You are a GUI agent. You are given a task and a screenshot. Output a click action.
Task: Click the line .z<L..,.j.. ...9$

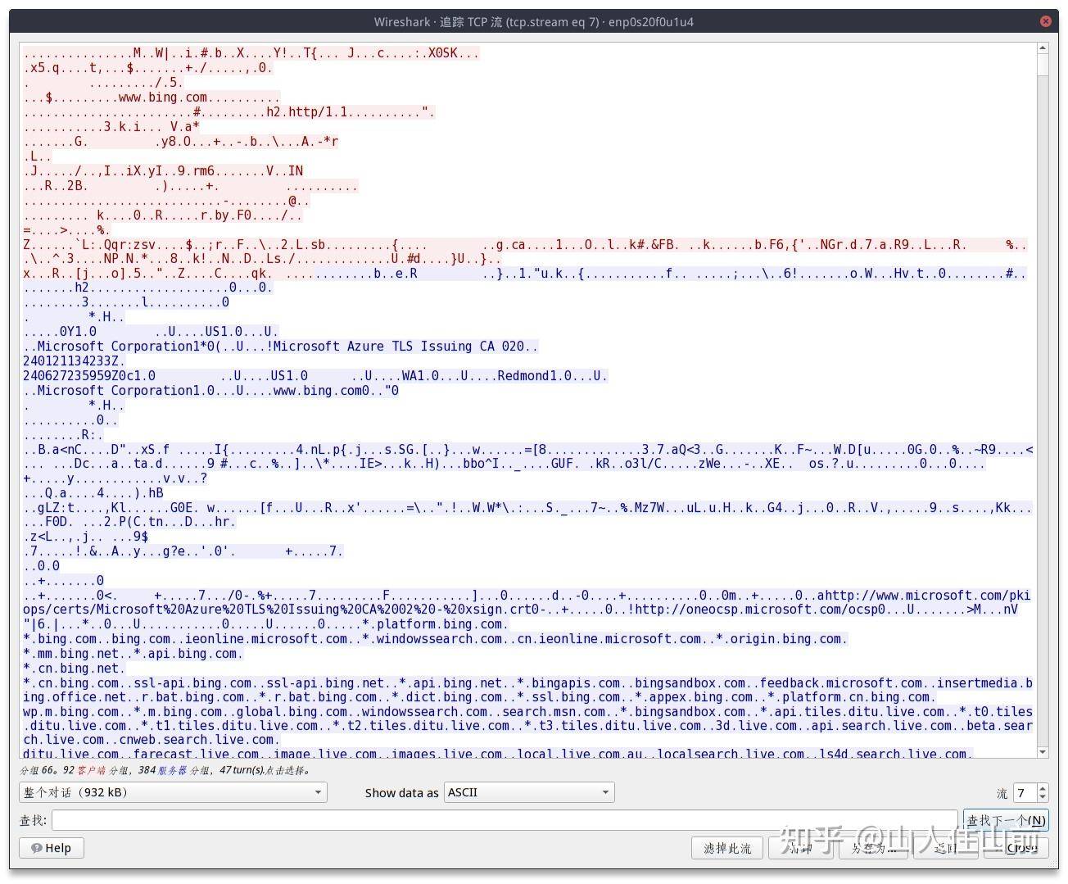click(86, 537)
